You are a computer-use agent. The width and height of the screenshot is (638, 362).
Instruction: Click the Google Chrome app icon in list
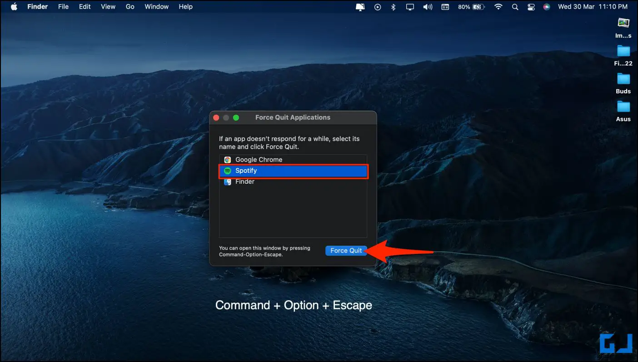(228, 160)
